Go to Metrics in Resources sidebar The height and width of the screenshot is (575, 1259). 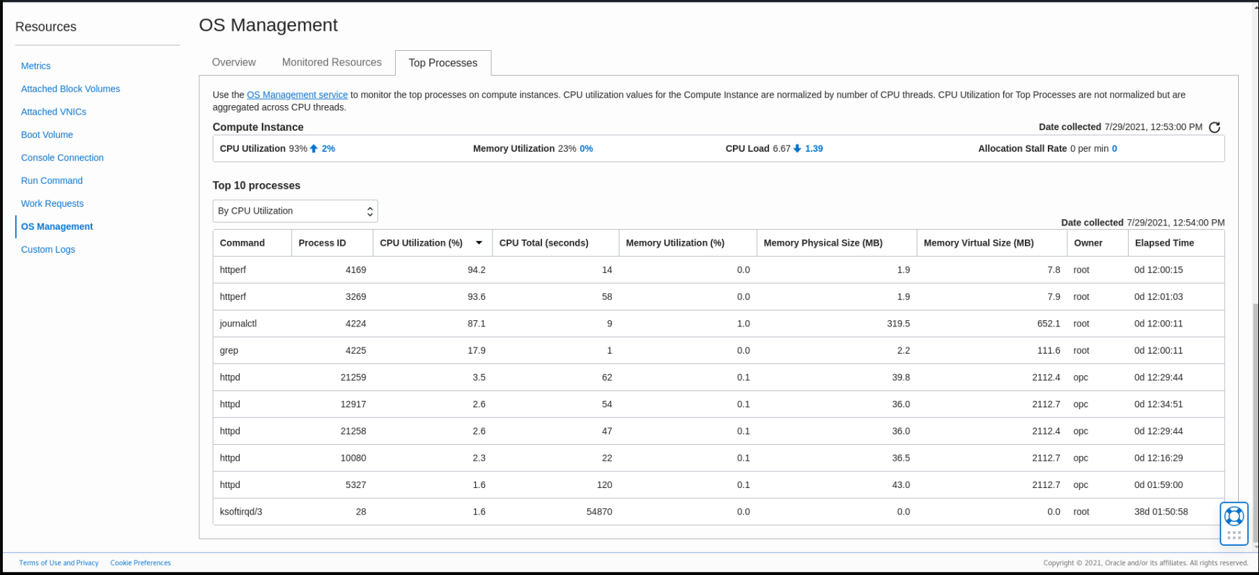[36, 66]
